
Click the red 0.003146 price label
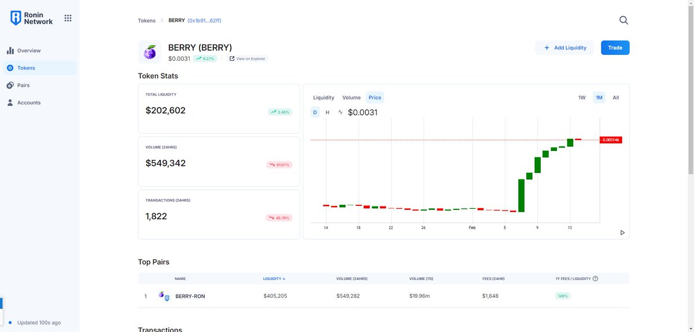[x=611, y=140]
